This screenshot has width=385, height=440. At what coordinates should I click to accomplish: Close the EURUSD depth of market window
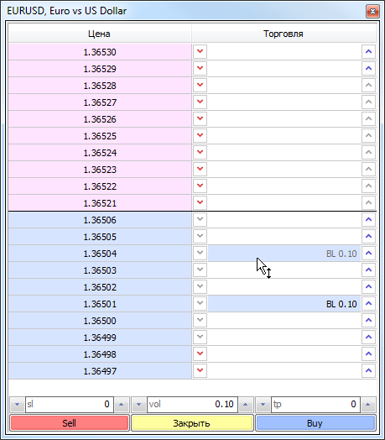[x=372, y=11]
